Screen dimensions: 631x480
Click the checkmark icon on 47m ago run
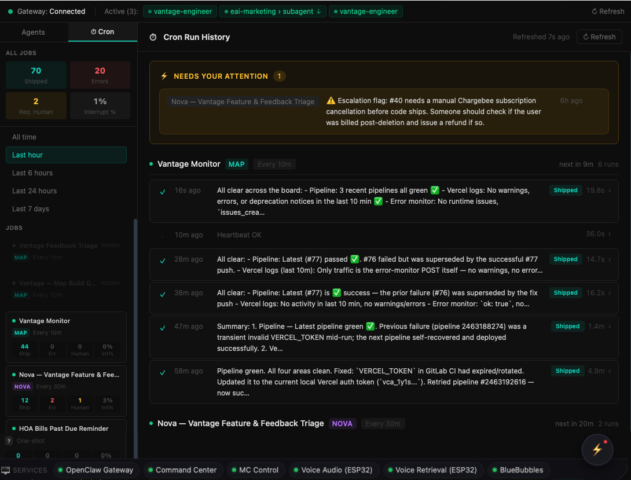tap(163, 328)
